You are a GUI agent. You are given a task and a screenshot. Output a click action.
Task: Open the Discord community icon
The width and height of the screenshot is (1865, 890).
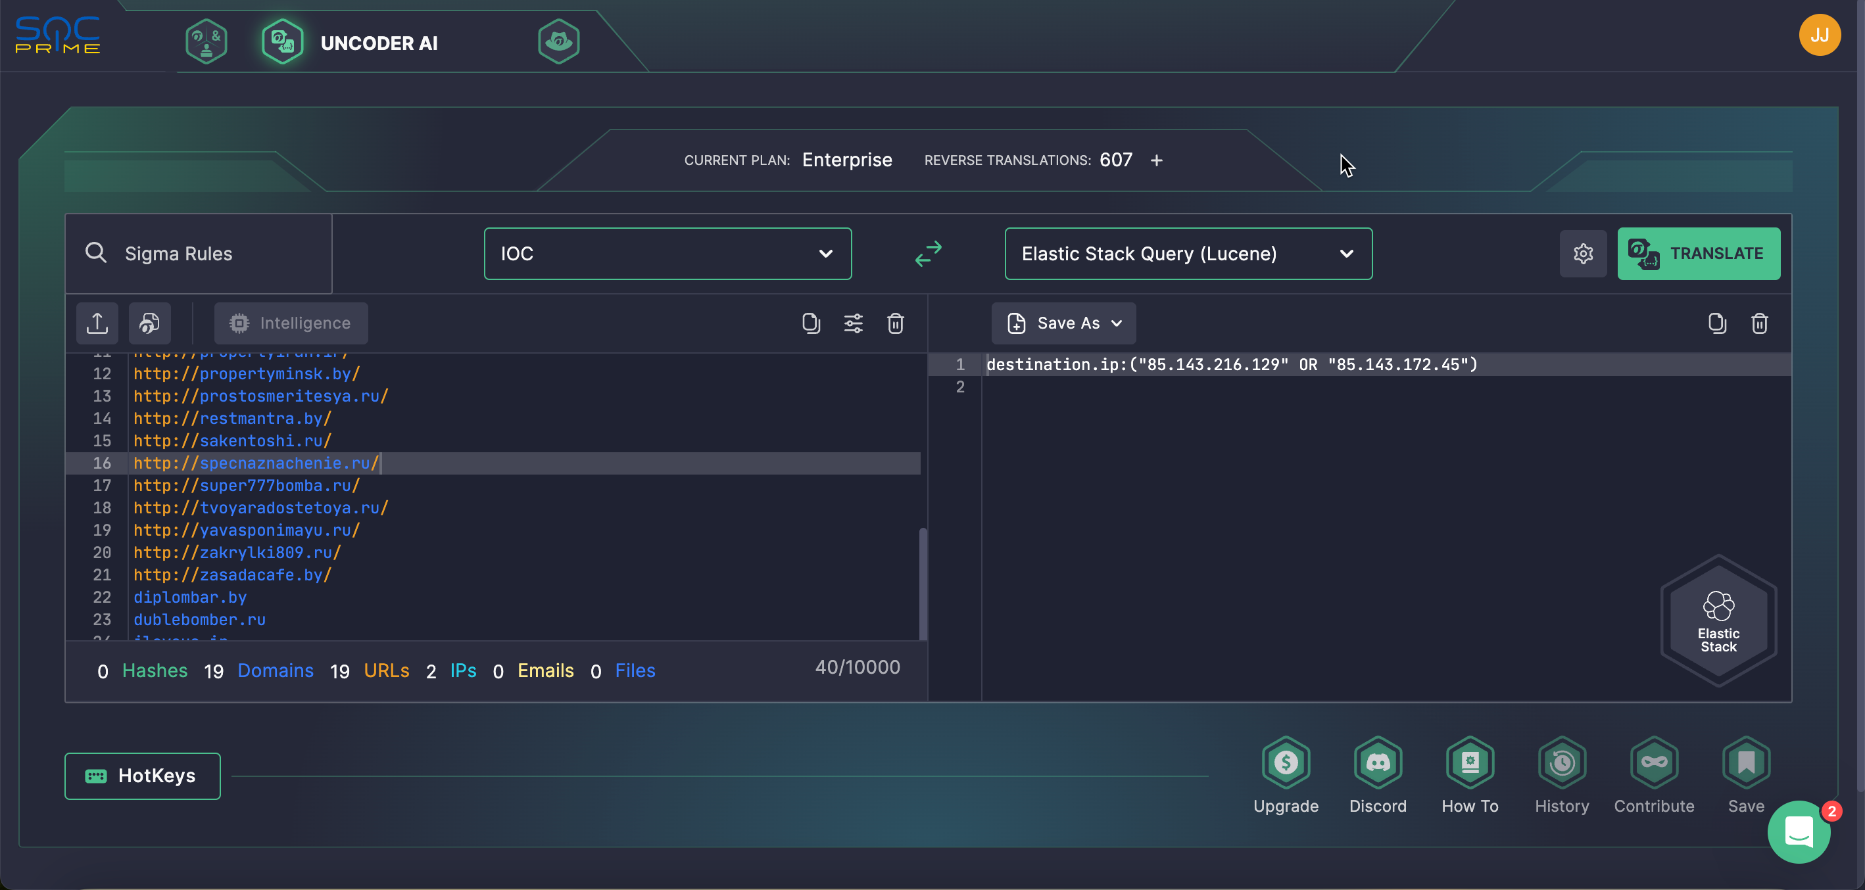tap(1378, 762)
